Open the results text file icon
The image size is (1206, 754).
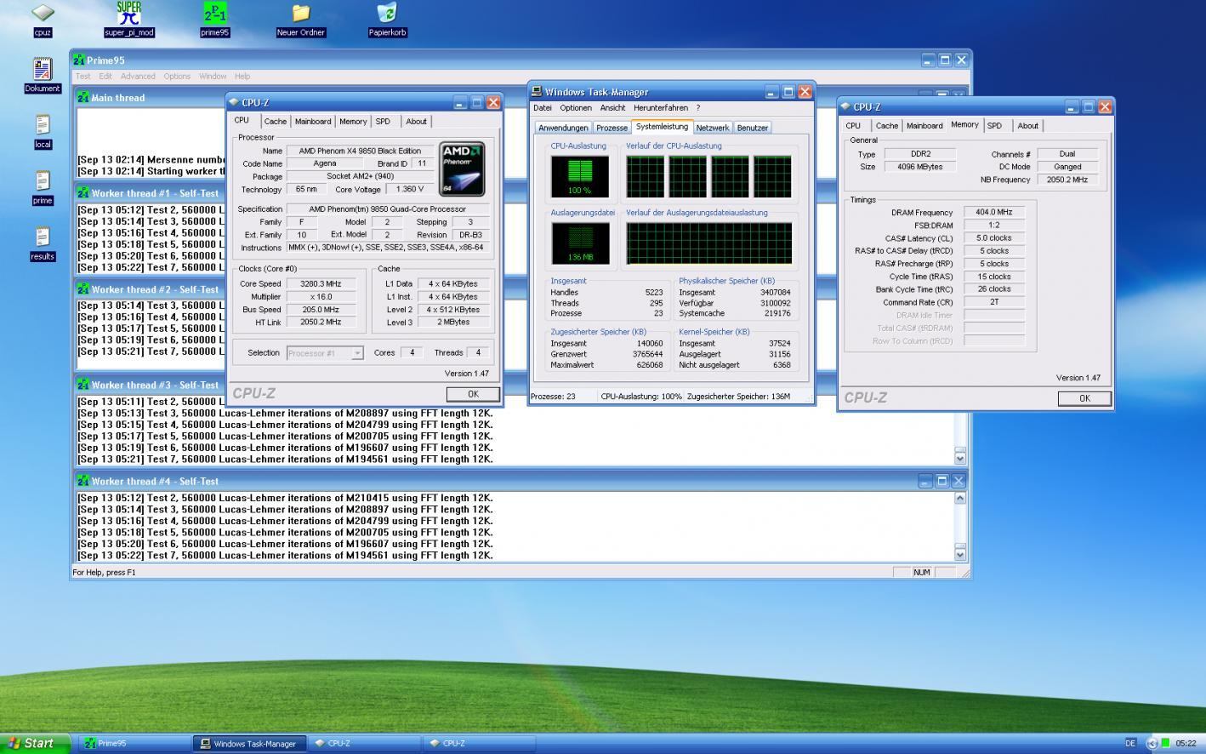click(43, 237)
